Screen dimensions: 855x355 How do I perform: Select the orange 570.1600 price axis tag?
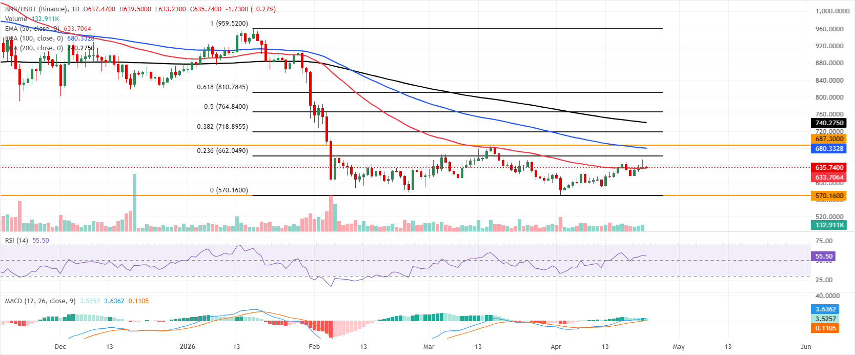click(x=829, y=196)
